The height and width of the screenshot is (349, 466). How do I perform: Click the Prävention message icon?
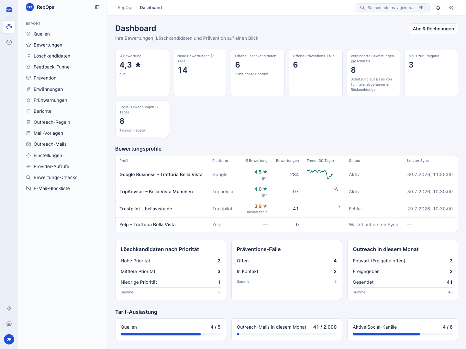[28, 78]
